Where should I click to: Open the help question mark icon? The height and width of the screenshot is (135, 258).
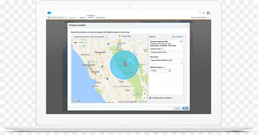(200, 12)
